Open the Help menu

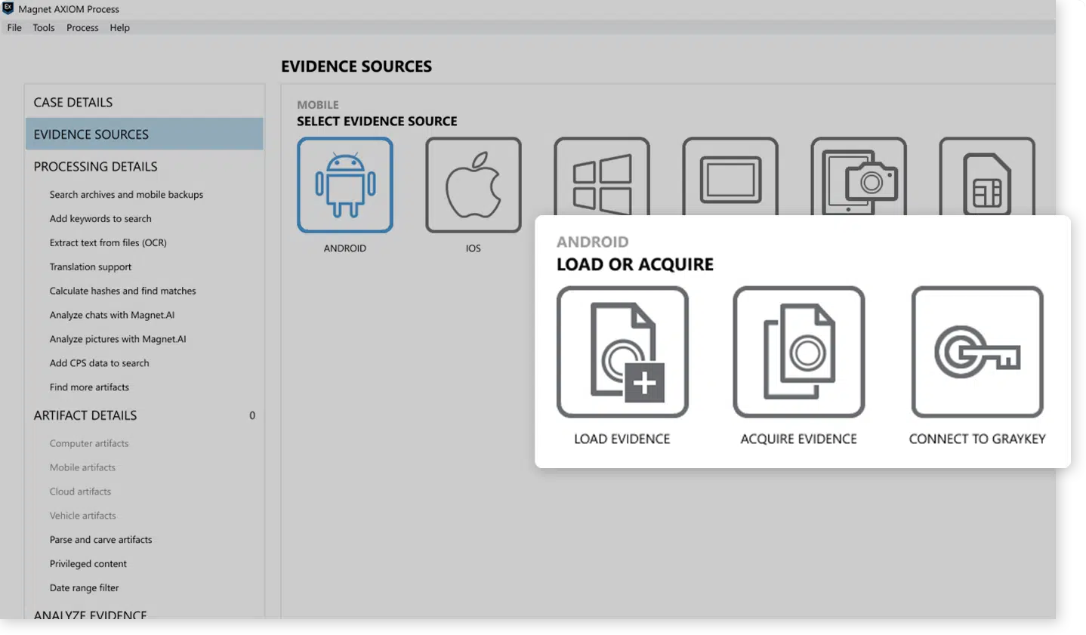(x=119, y=28)
